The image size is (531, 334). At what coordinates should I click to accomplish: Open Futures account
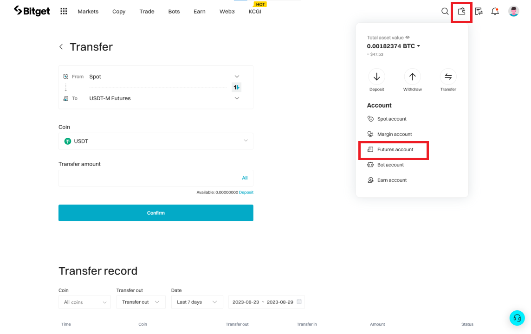390,149
